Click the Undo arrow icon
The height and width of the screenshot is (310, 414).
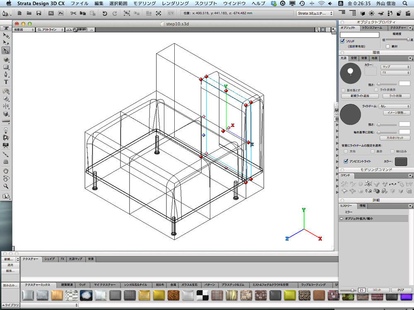(105, 13)
